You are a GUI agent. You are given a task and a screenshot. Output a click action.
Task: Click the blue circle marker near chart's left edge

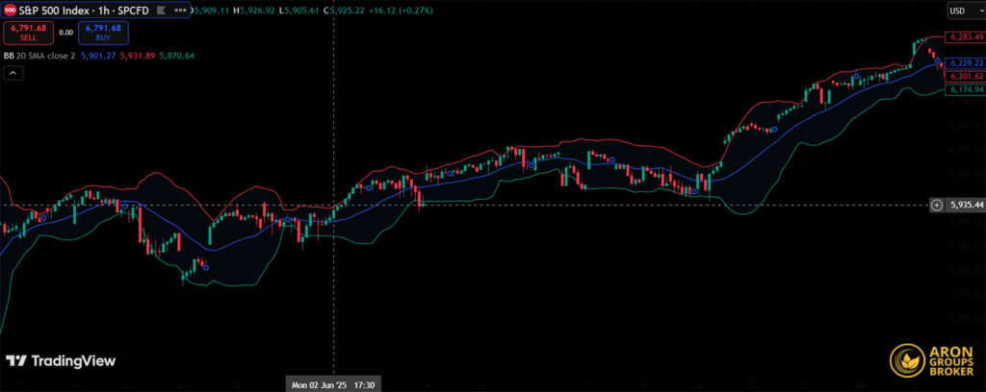click(x=42, y=218)
